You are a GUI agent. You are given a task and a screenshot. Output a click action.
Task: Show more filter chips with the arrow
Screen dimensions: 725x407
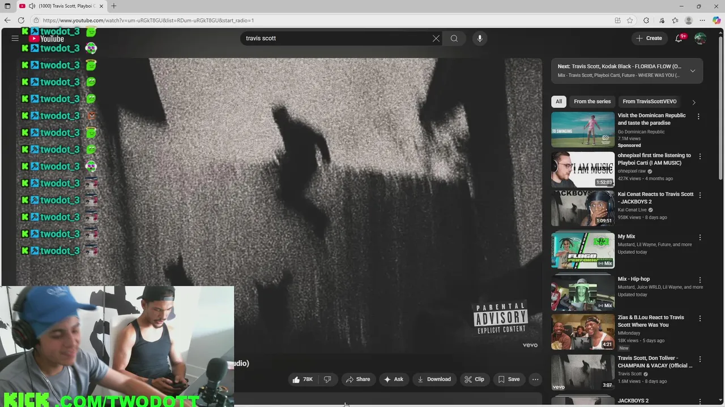point(693,102)
